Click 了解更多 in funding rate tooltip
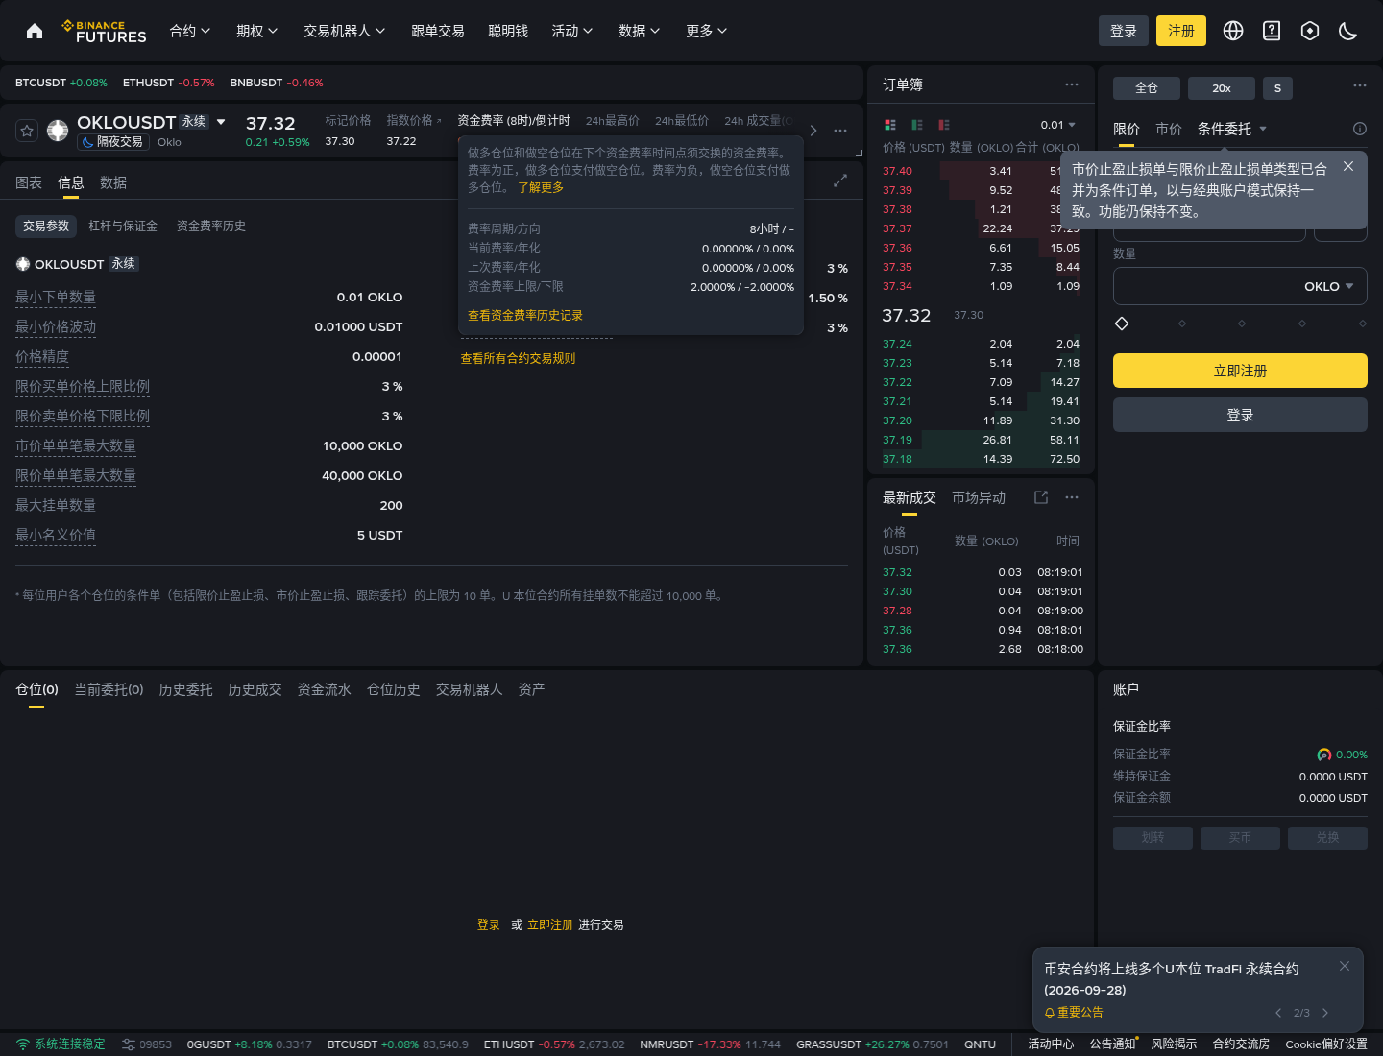The image size is (1383, 1056). (541, 187)
